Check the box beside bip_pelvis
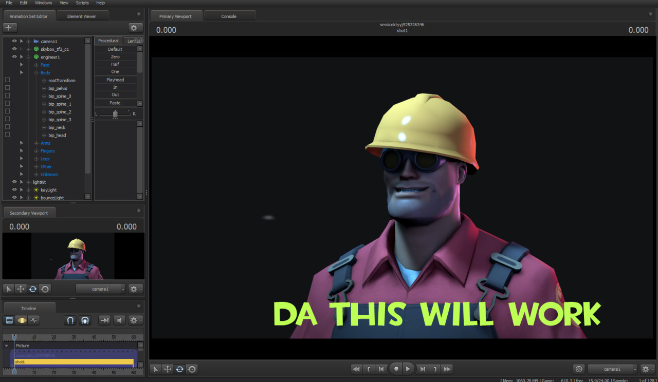The width and height of the screenshot is (658, 382). 7,88
